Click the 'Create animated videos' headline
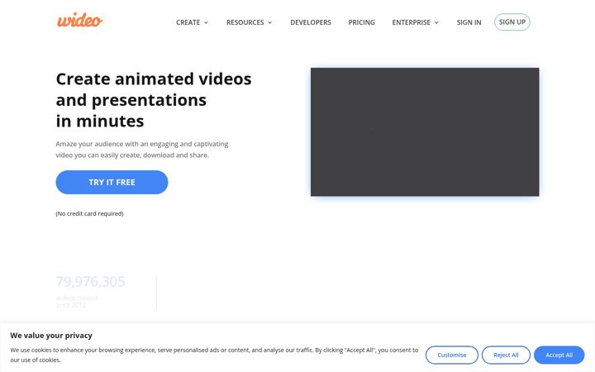This screenshot has height=372, width=595. [x=154, y=79]
